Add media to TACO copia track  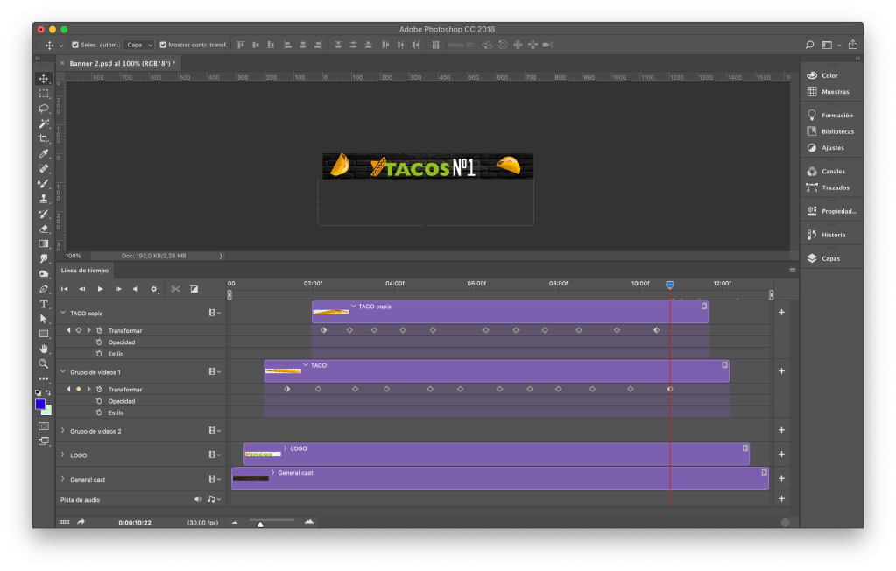pyautogui.click(x=782, y=312)
